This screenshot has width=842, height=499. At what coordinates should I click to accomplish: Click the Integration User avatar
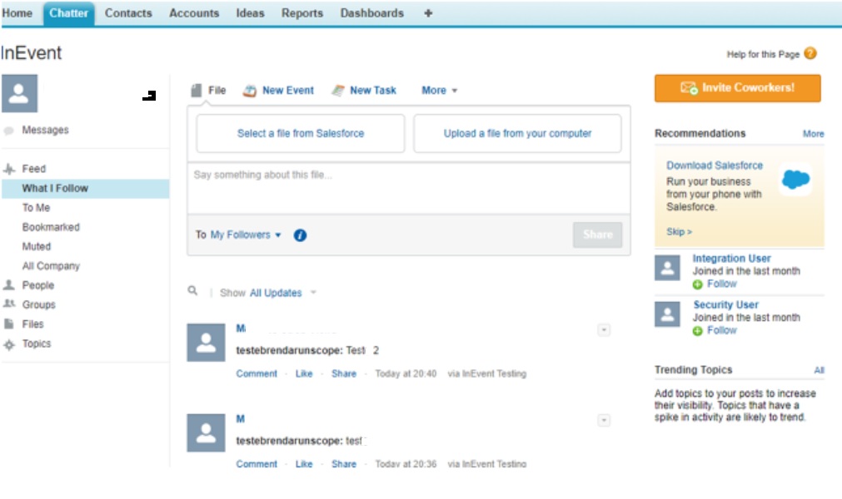click(667, 268)
